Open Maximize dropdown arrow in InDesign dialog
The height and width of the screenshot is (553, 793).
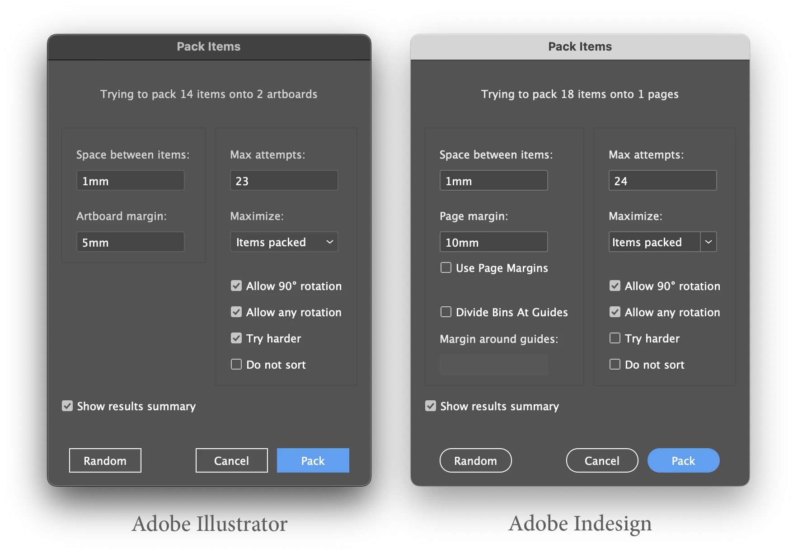[x=709, y=242]
